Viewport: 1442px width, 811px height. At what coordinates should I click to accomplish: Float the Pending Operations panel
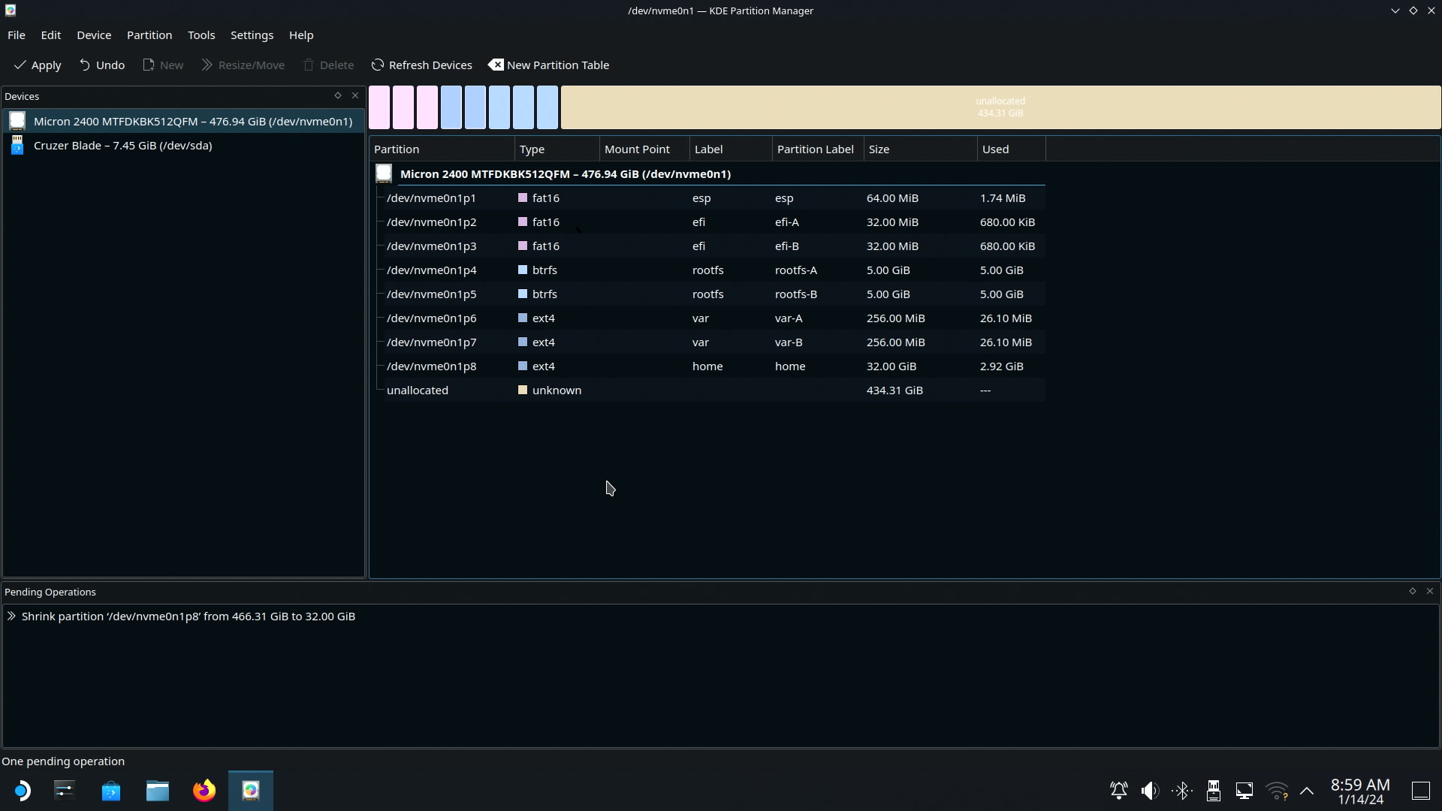[1412, 591]
